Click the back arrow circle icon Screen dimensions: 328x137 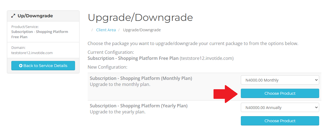(x=21, y=66)
